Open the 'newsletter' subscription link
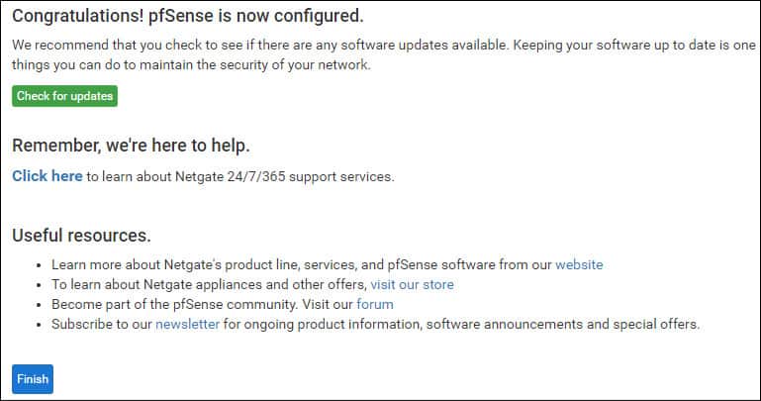The width and height of the screenshot is (761, 401). 187,324
